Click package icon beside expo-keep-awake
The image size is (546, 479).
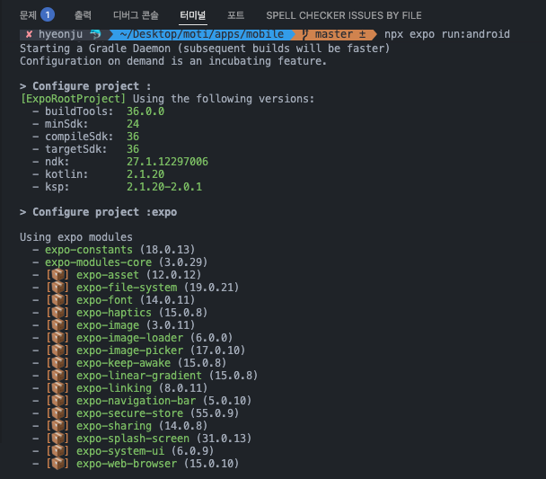click(x=58, y=363)
